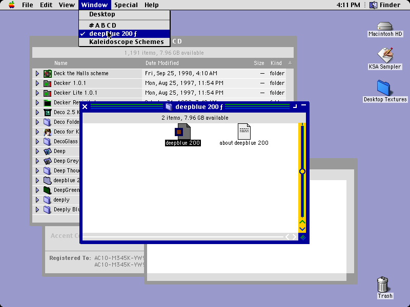Select the Macintosh HD drive icon

click(x=385, y=26)
